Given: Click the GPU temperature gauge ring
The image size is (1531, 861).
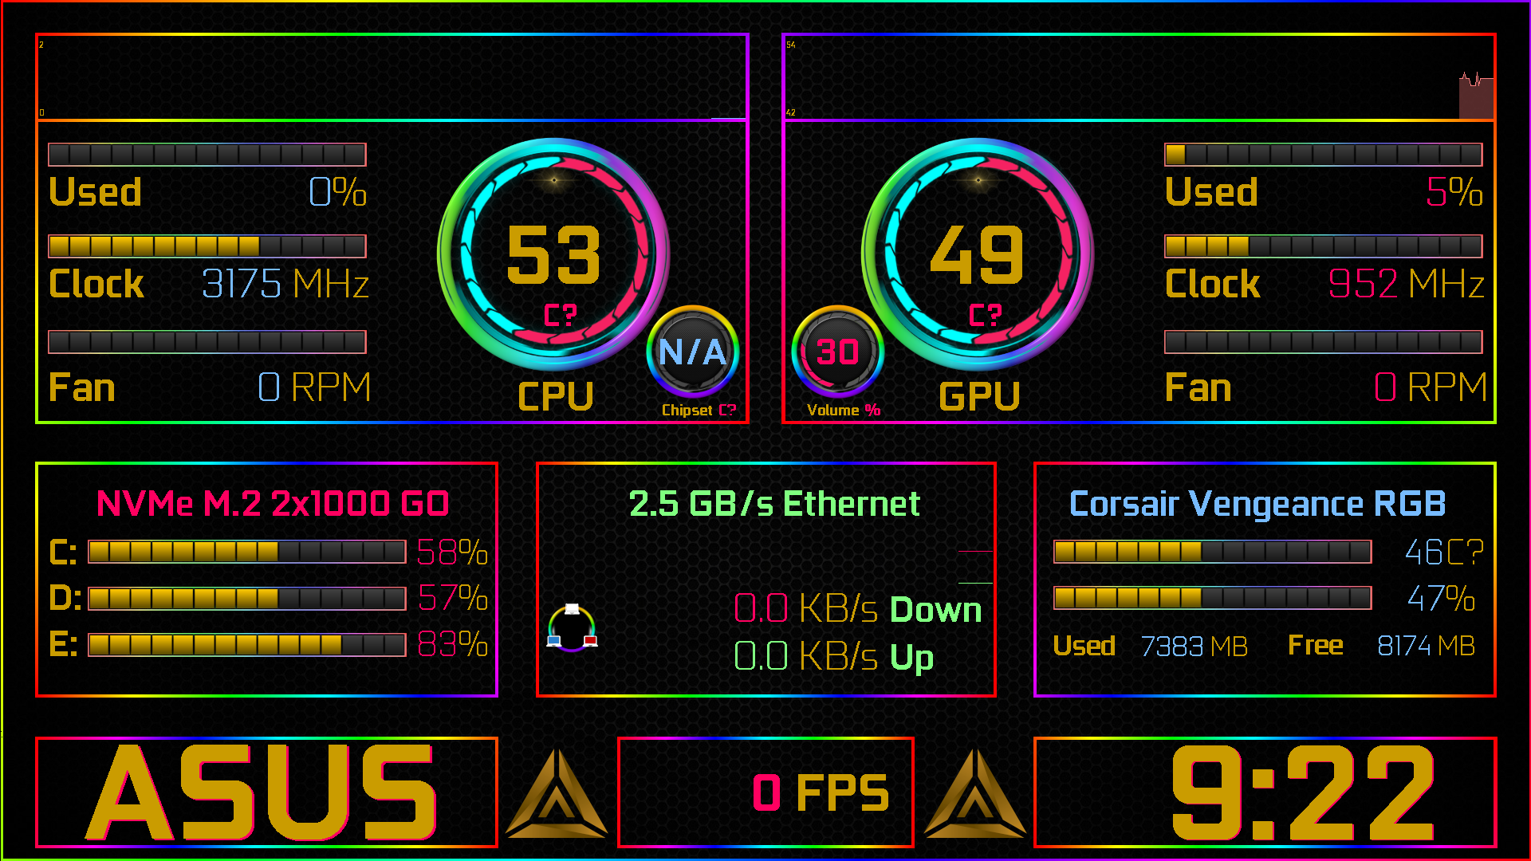Looking at the screenshot, I should click(978, 254).
